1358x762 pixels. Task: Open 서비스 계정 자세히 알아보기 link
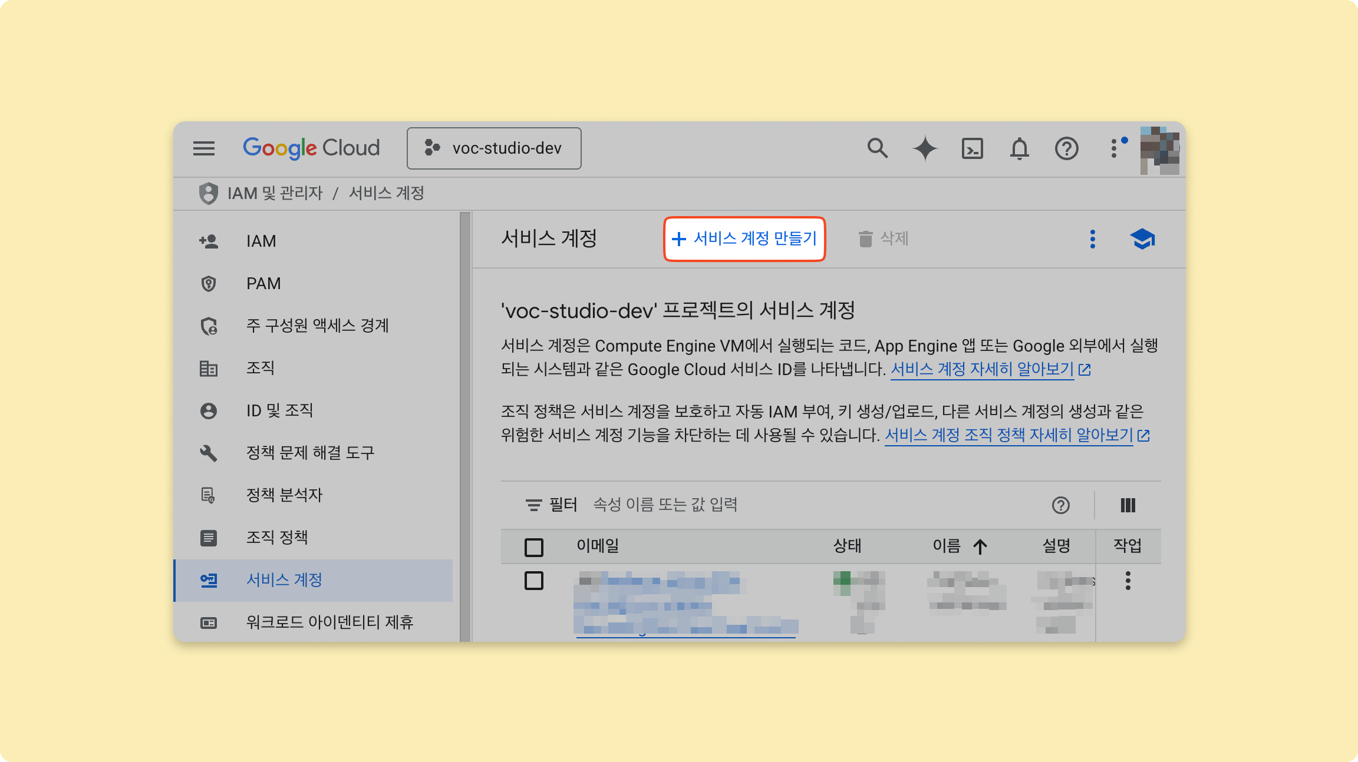point(982,369)
